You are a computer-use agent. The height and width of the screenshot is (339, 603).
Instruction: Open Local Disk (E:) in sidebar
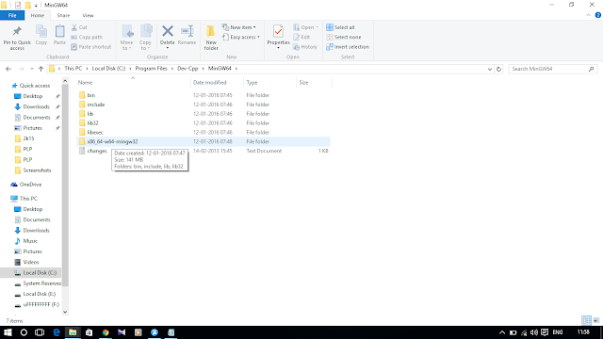pos(40,294)
